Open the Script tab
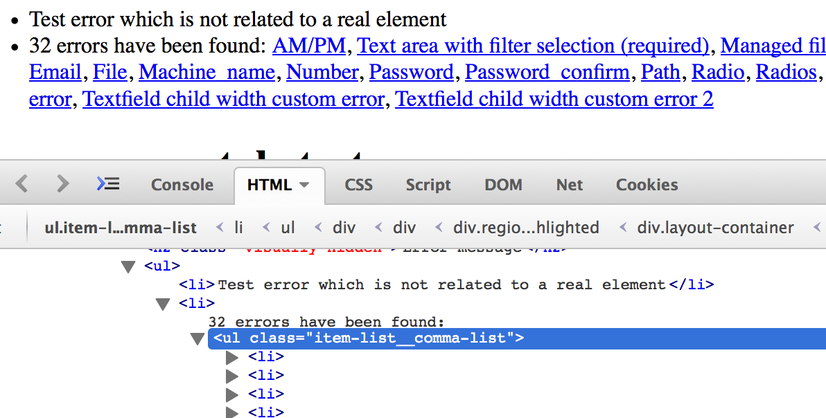This screenshot has width=826, height=418. click(428, 185)
